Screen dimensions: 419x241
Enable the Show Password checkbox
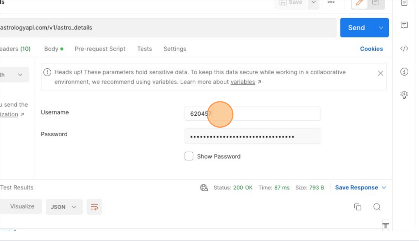pos(189,156)
